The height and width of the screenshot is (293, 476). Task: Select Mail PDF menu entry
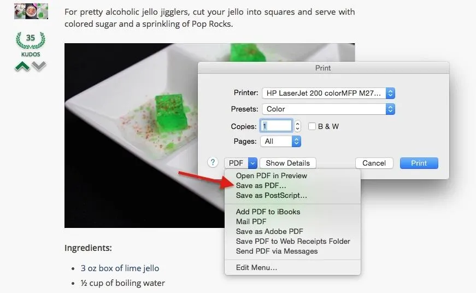[251, 221]
